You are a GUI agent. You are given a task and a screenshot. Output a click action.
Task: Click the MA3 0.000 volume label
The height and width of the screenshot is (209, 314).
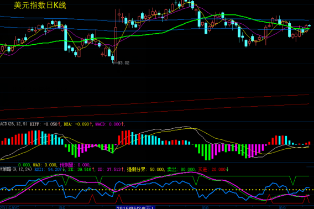click(x=45, y=165)
